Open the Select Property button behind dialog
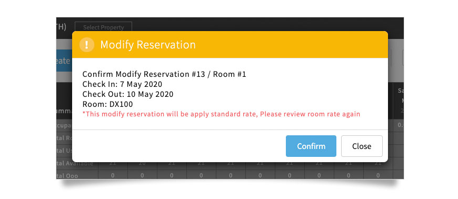Viewport: 458px width, 199px height. tap(103, 27)
